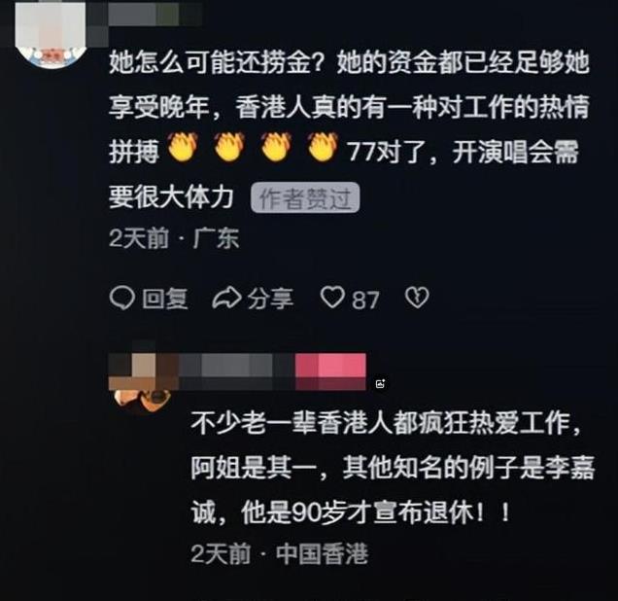Select the top comment starting 她怎么可能还捞金

click(x=349, y=129)
